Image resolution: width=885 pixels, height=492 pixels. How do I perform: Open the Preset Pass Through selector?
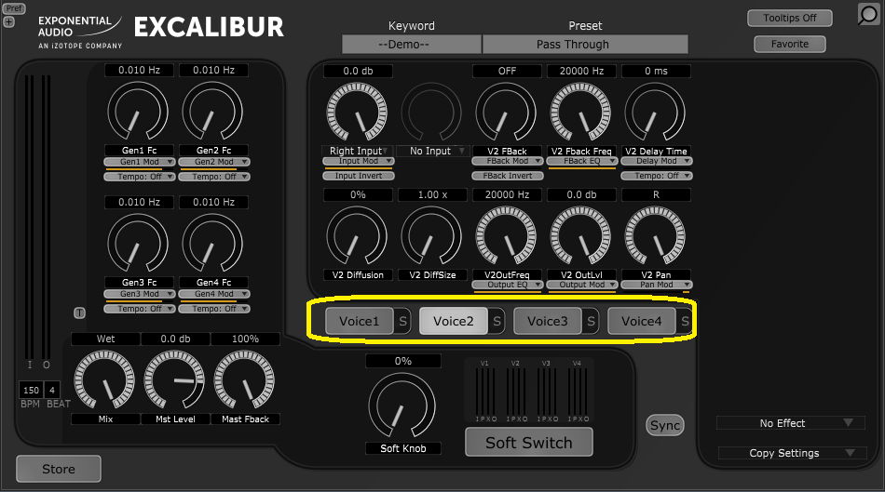tap(585, 45)
